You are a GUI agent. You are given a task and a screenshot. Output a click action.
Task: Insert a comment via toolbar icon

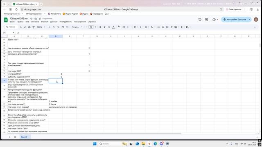[163, 27]
